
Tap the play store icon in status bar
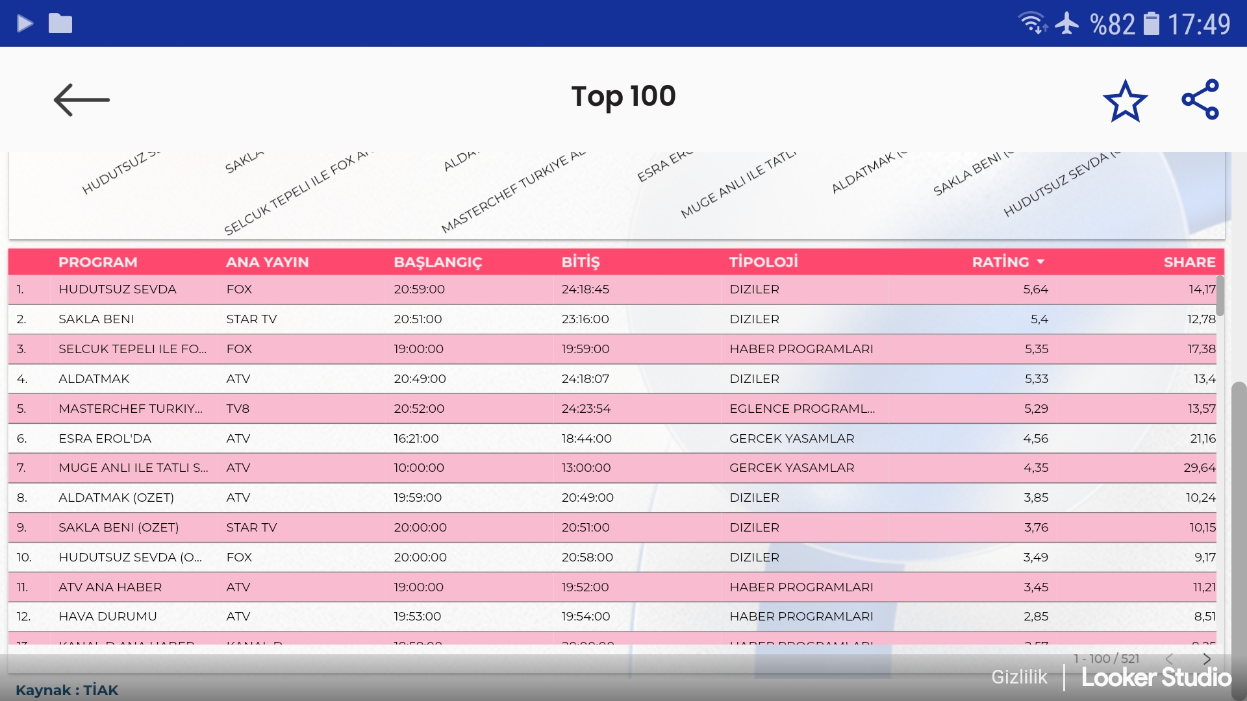click(25, 24)
